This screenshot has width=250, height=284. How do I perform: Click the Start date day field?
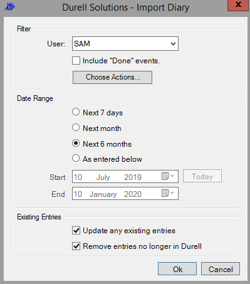click(x=78, y=177)
